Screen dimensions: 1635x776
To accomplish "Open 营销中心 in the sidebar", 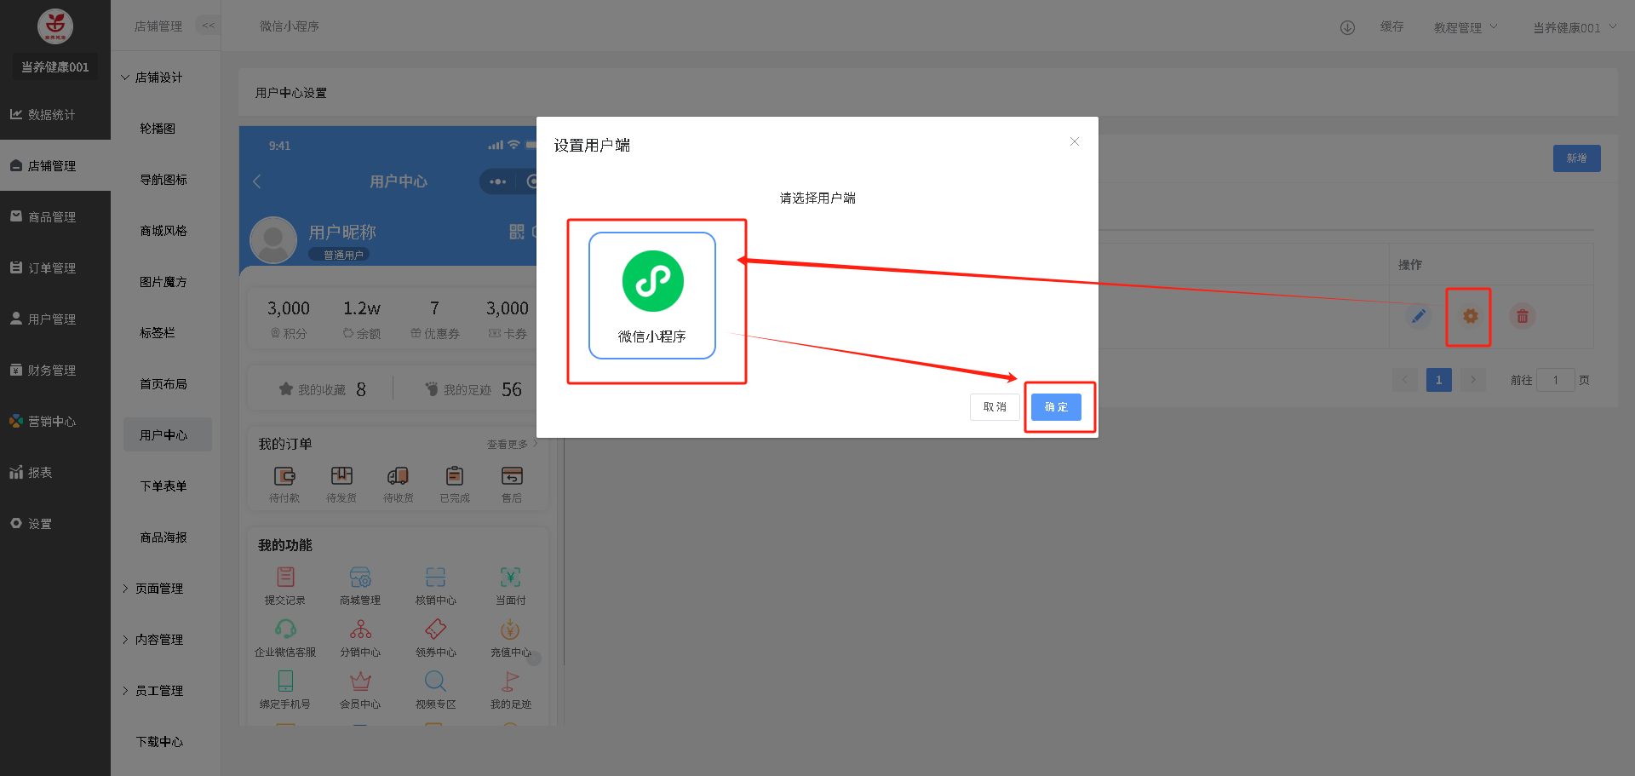I will (x=51, y=422).
